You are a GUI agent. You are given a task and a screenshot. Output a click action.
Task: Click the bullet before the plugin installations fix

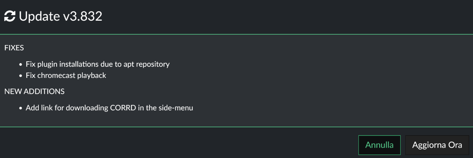click(x=21, y=65)
